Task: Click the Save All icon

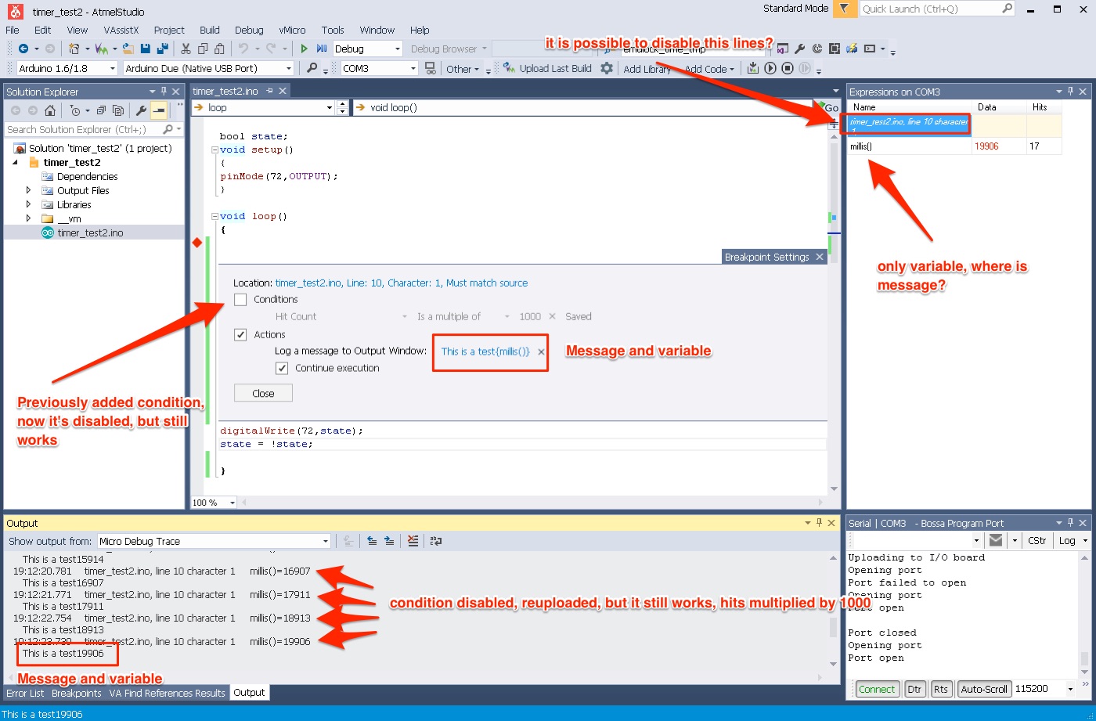Action: click(x=163, y=49)
